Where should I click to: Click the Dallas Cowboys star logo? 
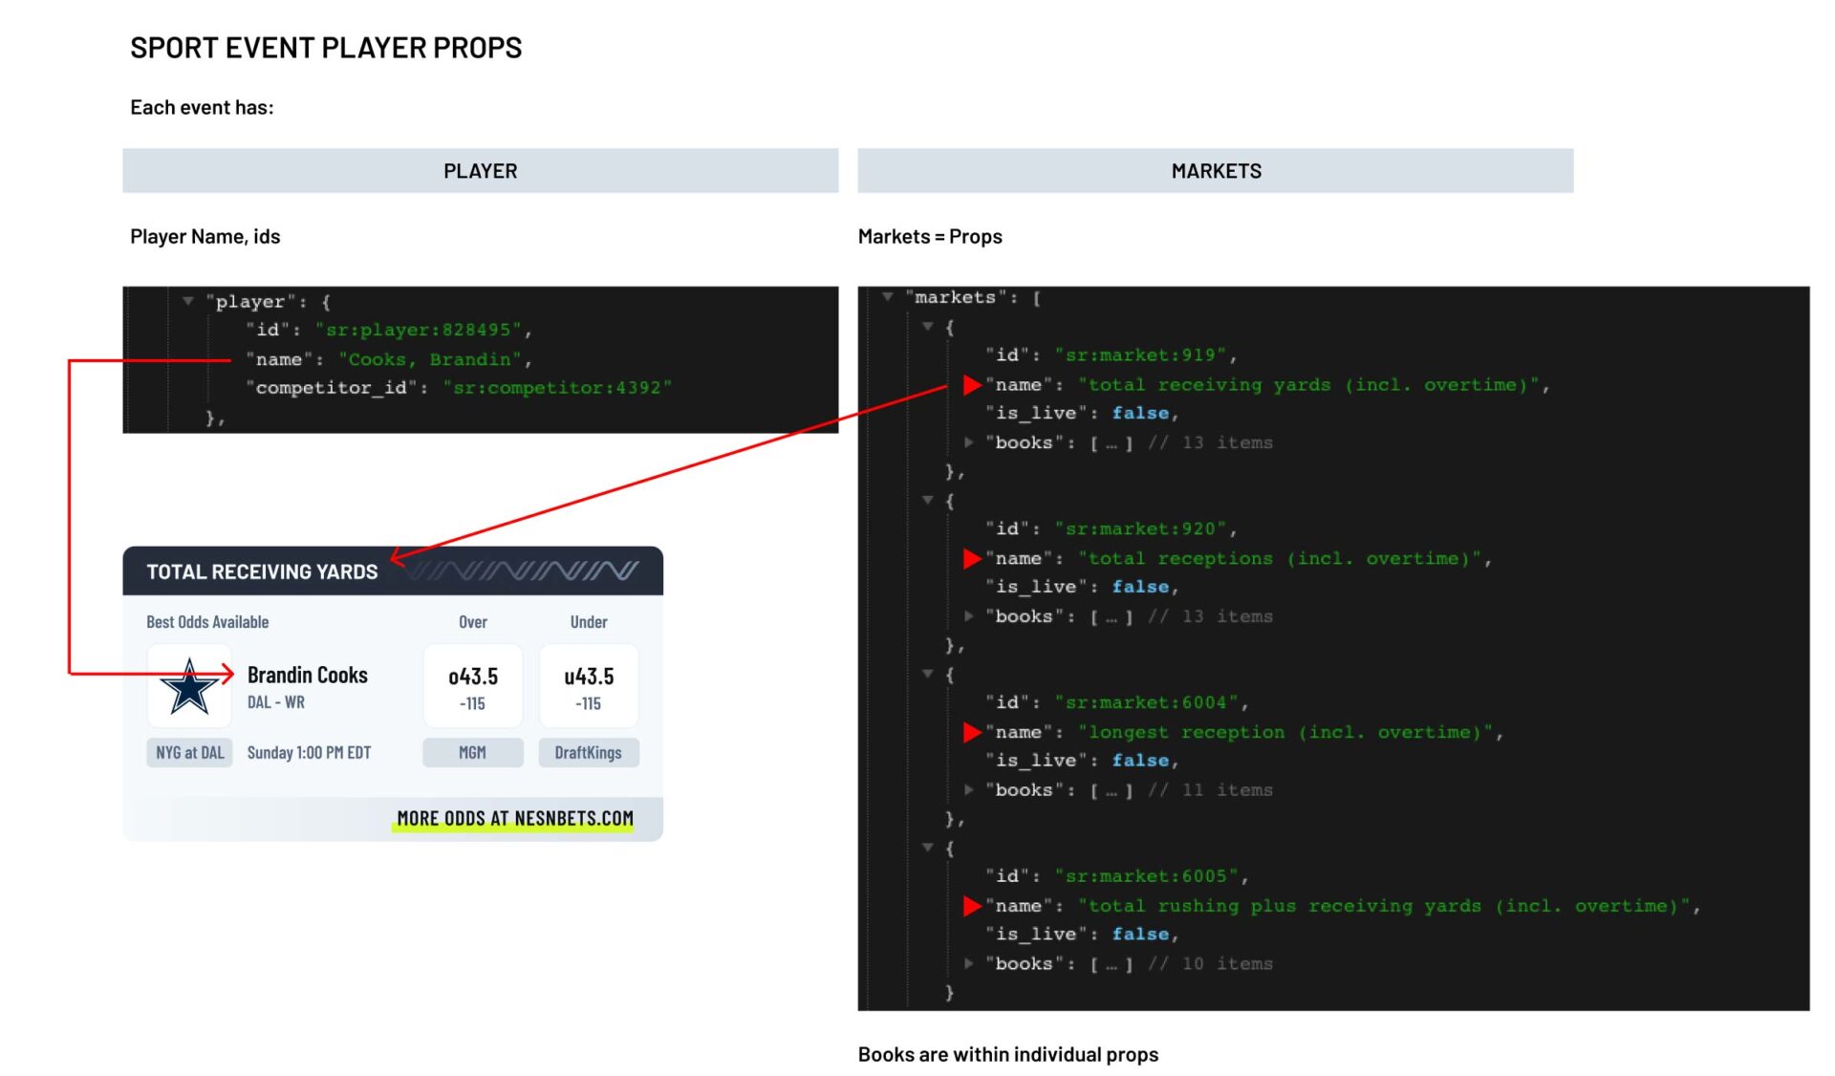coord(189,687)
